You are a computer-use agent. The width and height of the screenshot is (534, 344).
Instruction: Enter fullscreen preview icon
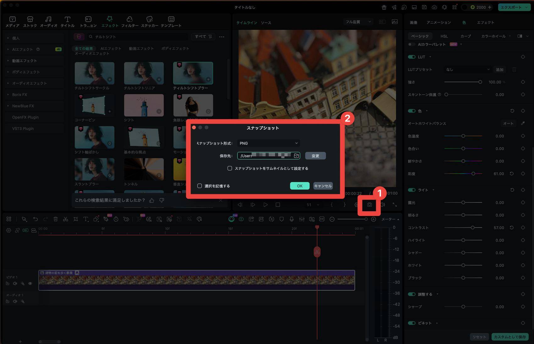395,205
